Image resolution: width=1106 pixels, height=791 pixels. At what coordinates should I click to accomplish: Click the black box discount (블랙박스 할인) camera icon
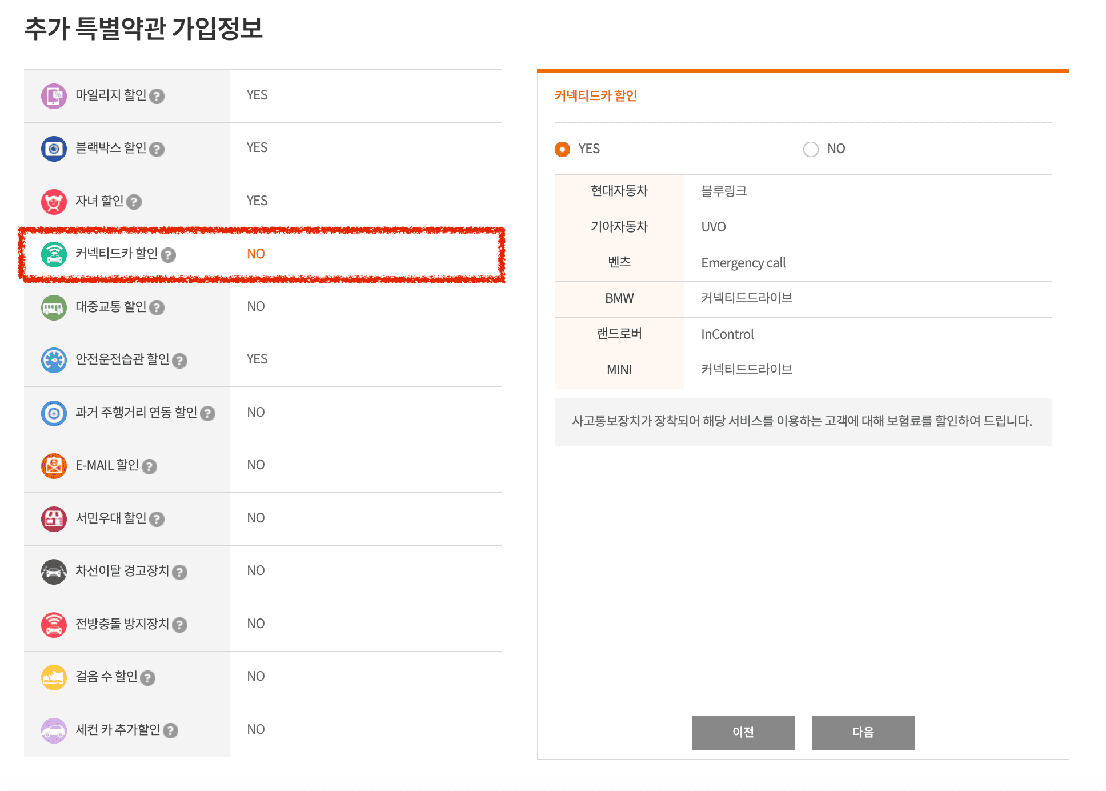(54, 149)
